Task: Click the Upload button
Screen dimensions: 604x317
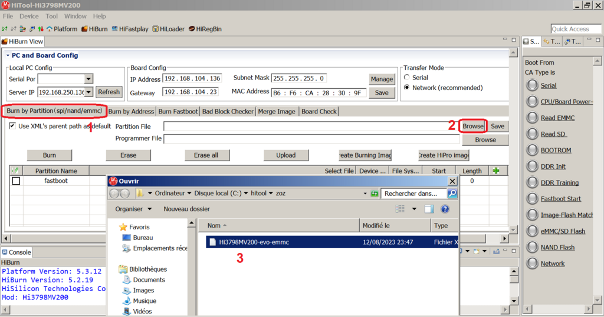Action: pos(286,155)
